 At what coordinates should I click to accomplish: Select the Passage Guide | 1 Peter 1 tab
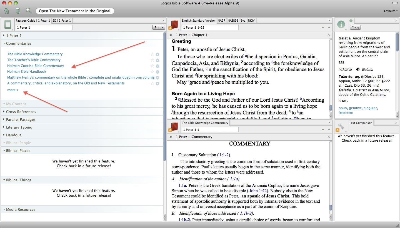[33, 21]
